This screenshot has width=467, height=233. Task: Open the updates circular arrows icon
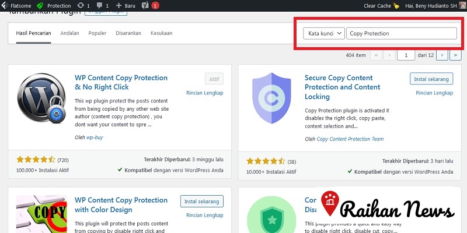81,5
